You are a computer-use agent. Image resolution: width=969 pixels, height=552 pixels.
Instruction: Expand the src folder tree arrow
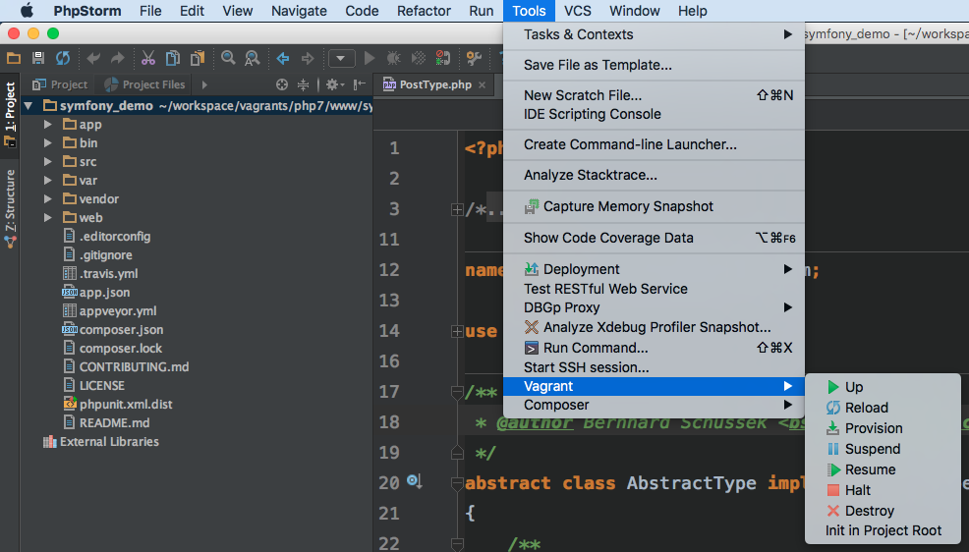tap(47, 162)
